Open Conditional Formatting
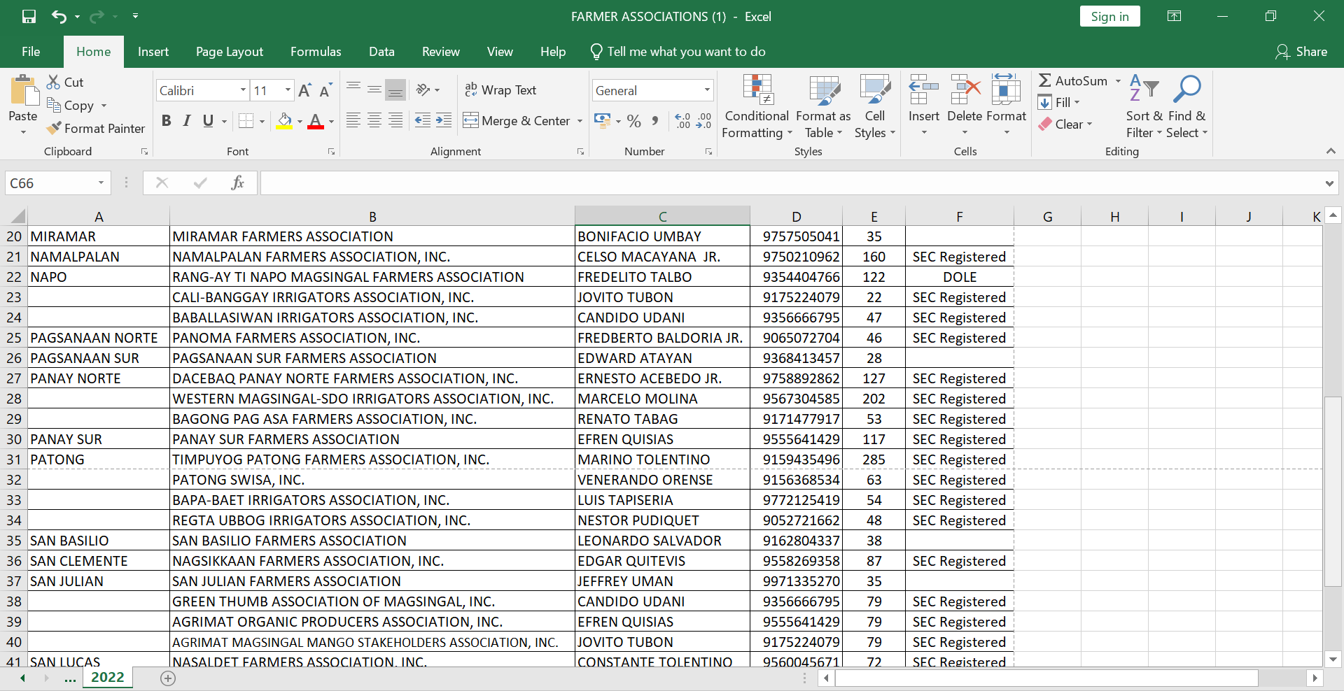Viewport: 1344px width, 691px height. 757,107
